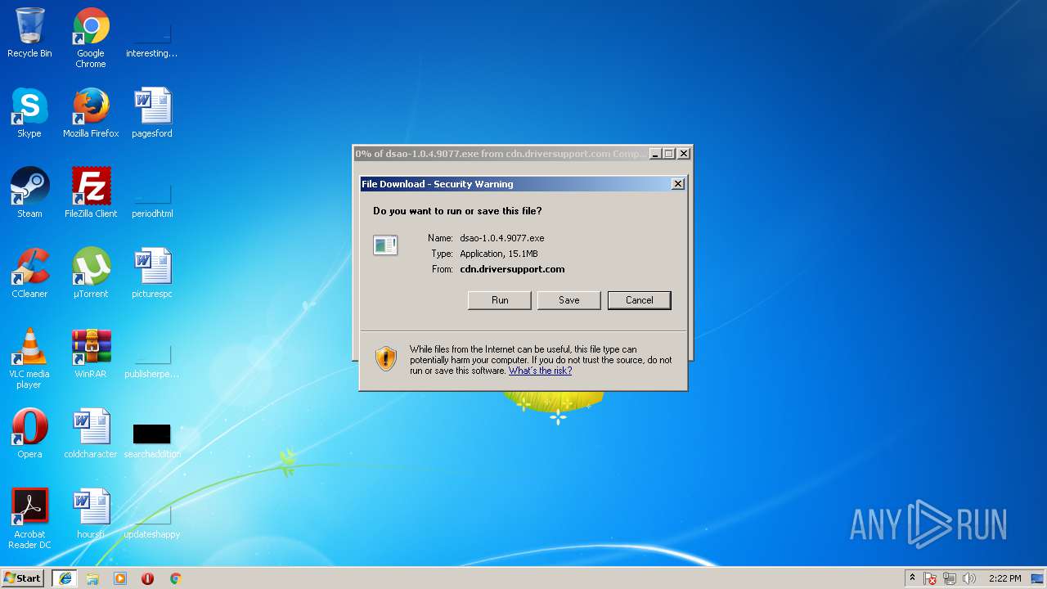Open the Opera desktop shortcut

pos(29,434)
